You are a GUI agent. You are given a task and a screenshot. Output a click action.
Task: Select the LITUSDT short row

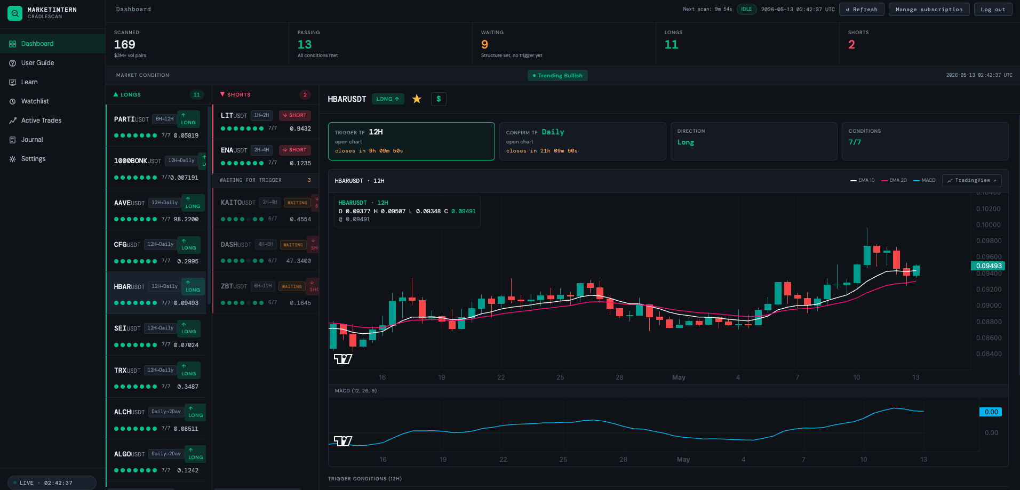point(266,122)
